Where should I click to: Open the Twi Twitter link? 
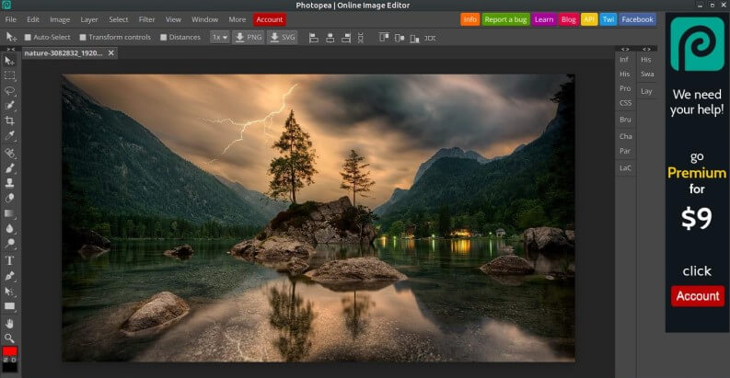(608, 19)
